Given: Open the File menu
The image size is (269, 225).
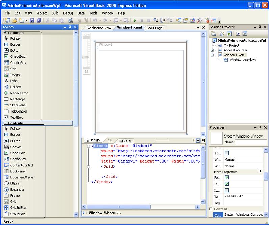Looking at the screenshot, I should (7, 13).
